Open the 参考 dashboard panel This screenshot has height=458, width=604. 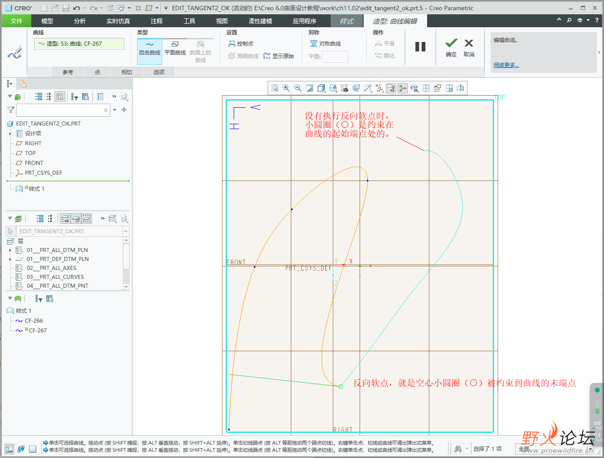coord(68,72)
